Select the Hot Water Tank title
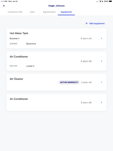 19,33
